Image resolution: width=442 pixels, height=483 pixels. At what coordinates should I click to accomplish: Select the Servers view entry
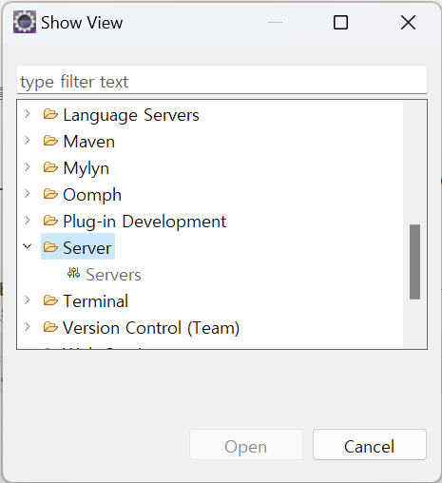tap(113, 275)
